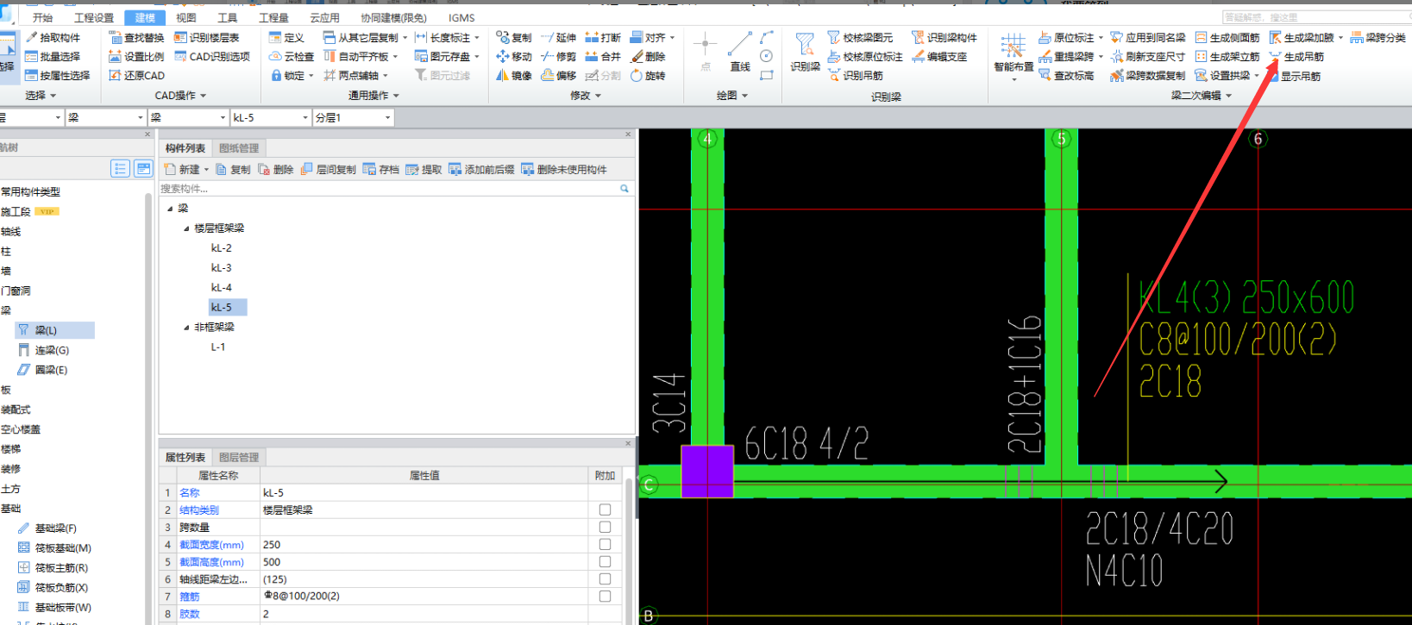1412x625 pixels.
Task: Switch to the 图纸管理 tab
Action: (239, 148)
